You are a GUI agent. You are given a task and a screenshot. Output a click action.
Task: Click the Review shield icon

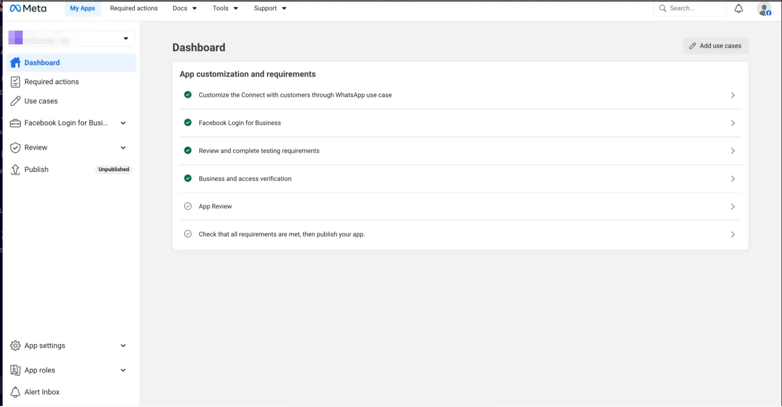pos(15,147)
